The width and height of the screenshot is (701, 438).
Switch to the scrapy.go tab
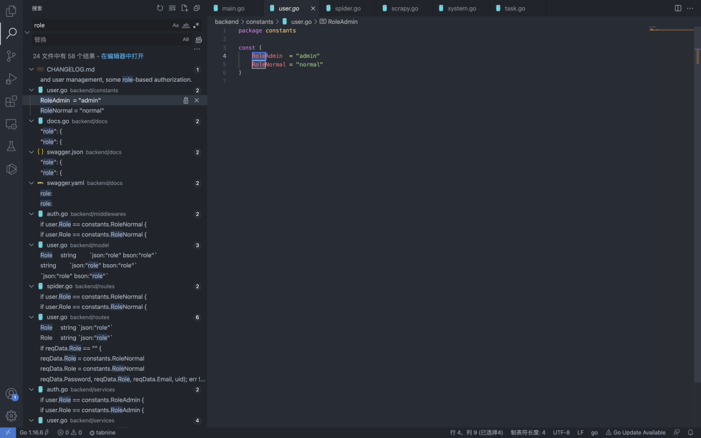tap(404, 8)
